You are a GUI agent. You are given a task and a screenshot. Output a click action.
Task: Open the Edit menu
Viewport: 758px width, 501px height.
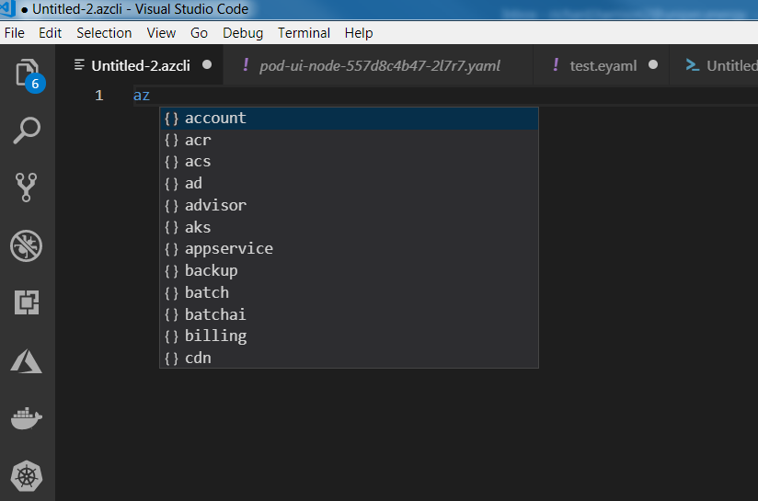pyautogui.click(x=51, y=33)
